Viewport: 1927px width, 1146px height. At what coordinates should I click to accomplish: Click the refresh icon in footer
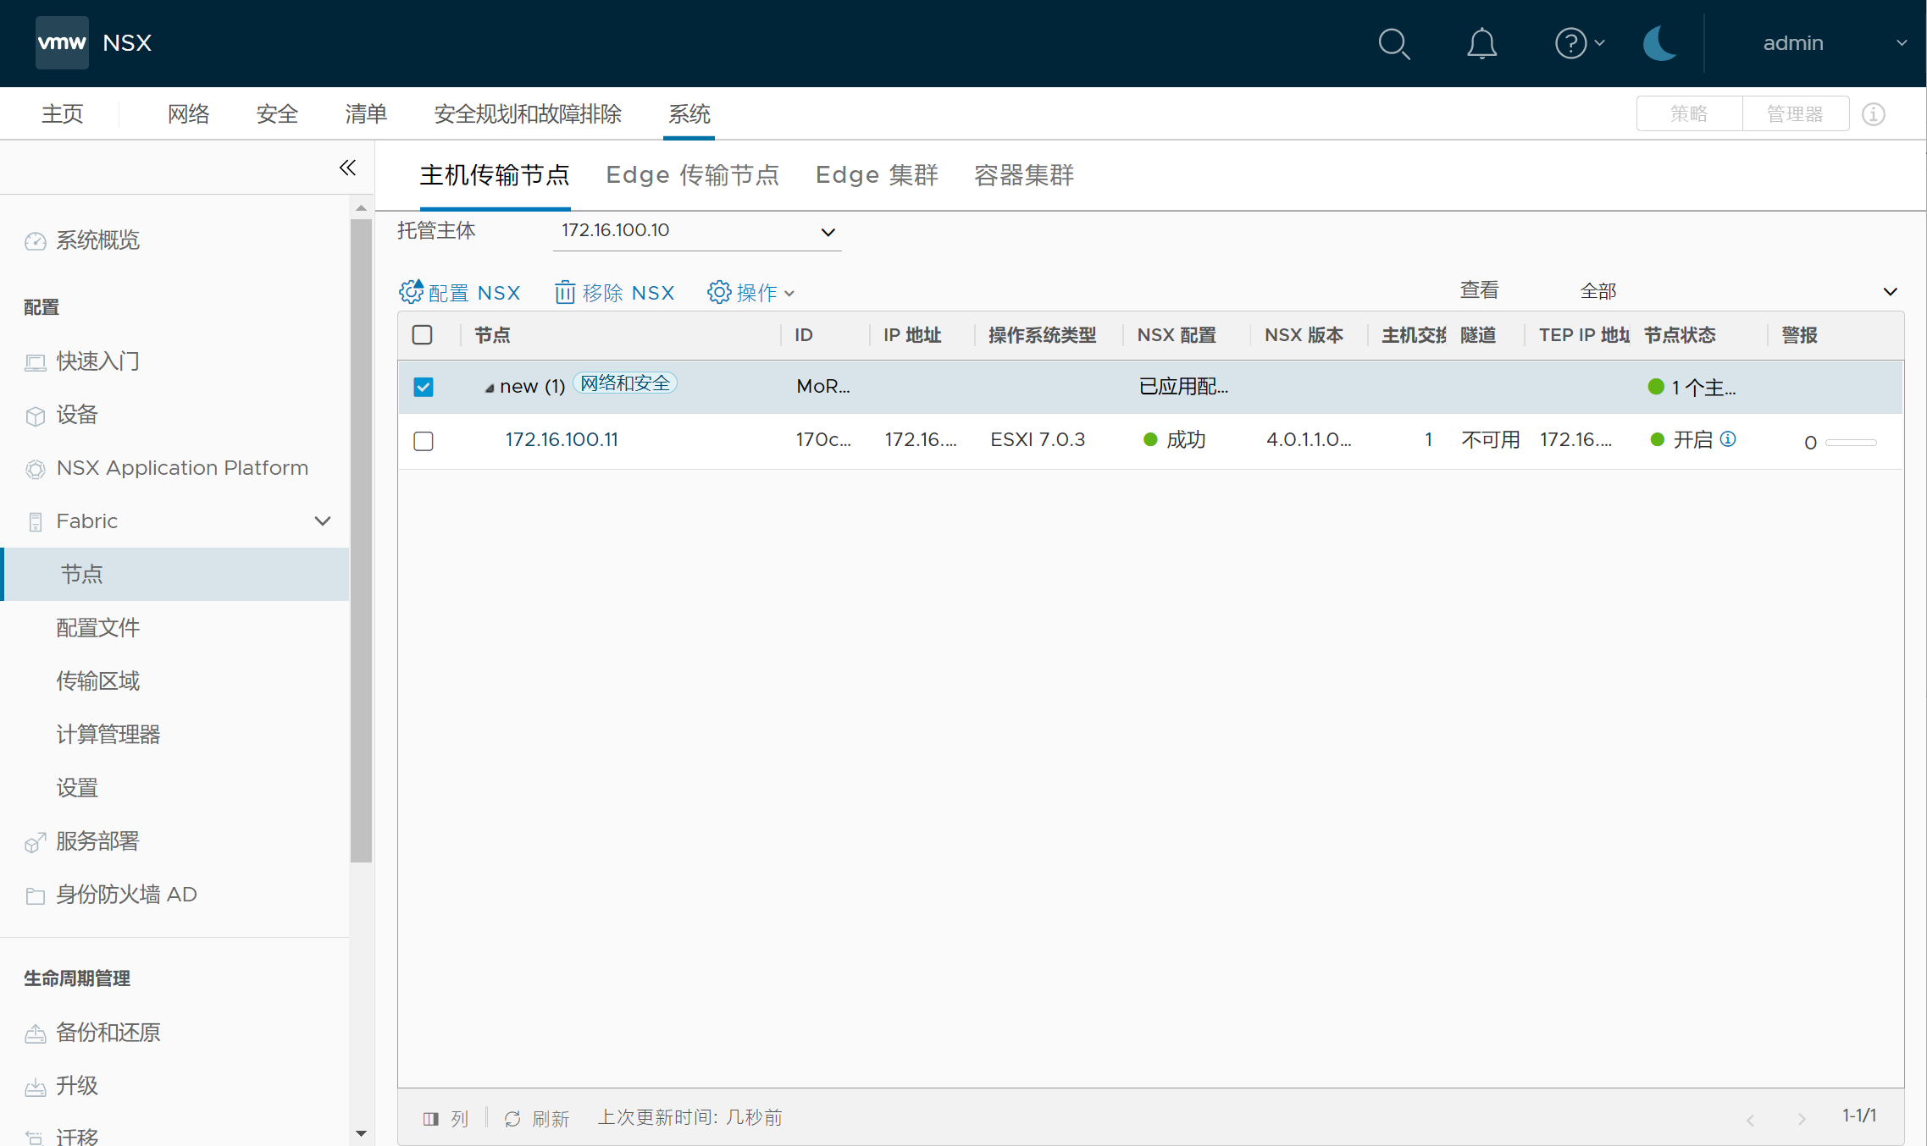(512, 1119)
